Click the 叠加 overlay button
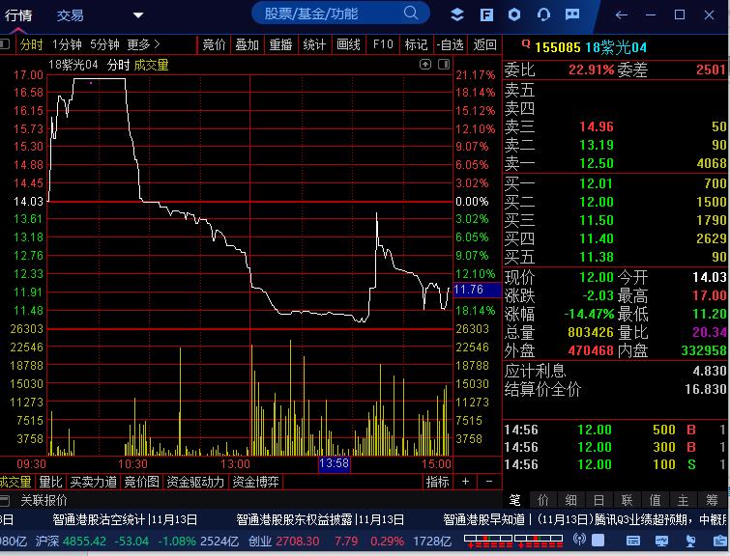This screenshot has width=730, height=556. pyautogui.click(x=248, y=44)
